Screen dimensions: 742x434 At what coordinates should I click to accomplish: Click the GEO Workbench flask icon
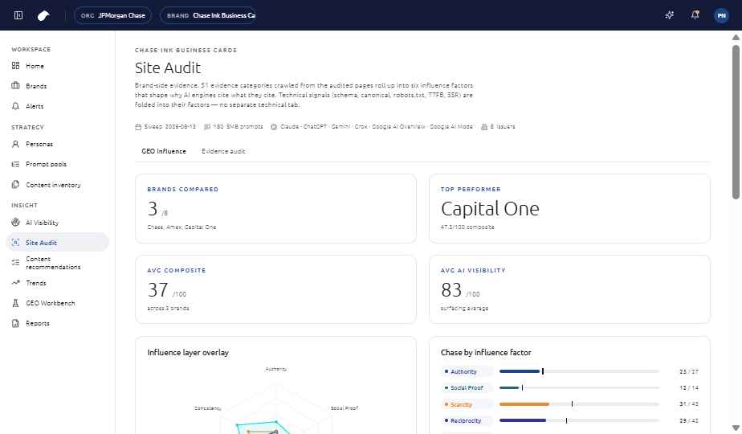15,303
